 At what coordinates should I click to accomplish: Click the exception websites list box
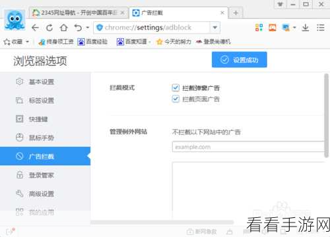point(249,190)
